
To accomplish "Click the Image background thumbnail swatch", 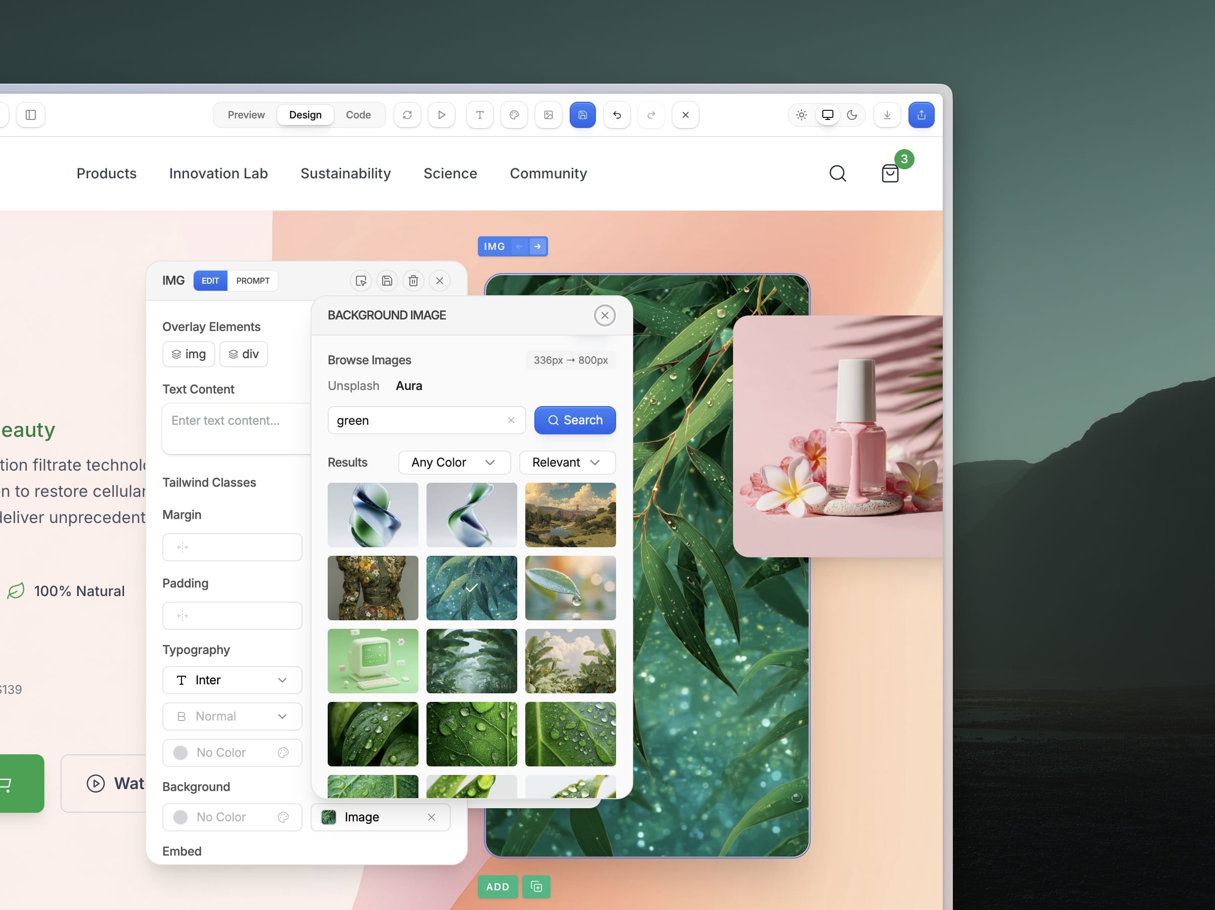I will point(329,817).
